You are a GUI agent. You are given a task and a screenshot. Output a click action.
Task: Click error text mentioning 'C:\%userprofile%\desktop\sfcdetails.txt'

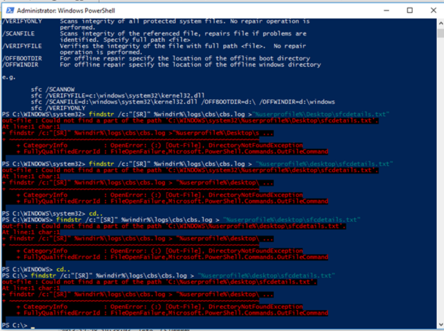pos(159,282)
